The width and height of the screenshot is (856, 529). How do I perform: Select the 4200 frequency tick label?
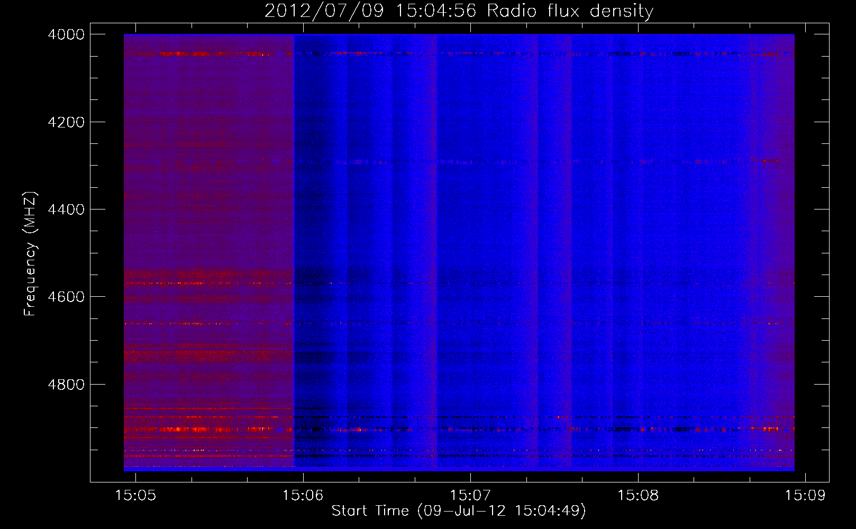coord(66,122)
